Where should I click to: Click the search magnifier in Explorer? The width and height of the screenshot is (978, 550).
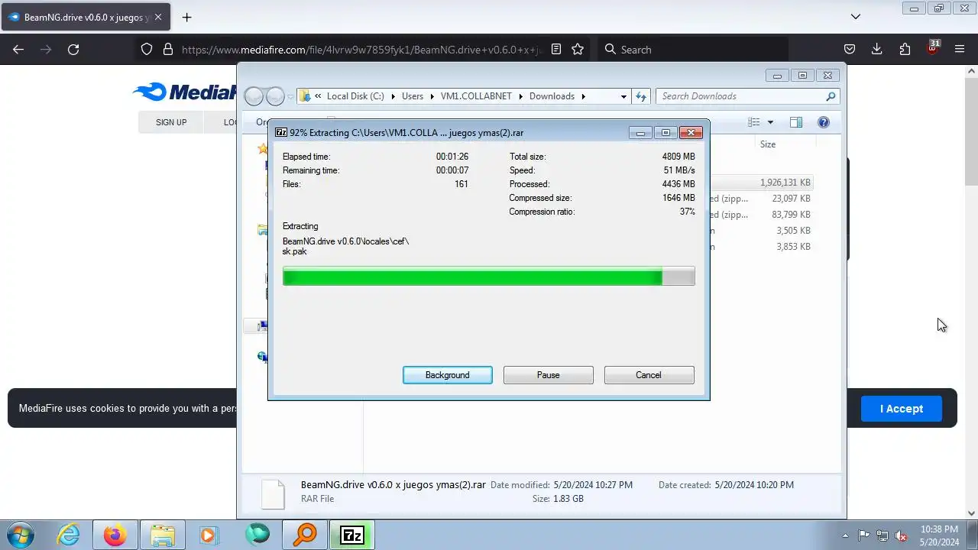pos(831,96)
